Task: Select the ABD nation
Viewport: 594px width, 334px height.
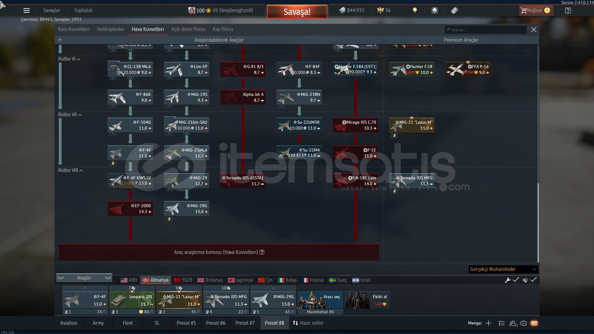Action: pos(129,280)
